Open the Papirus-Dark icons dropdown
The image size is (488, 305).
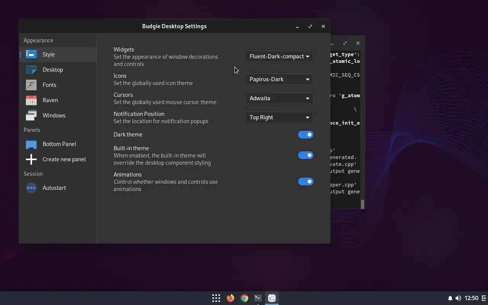[x=279, y=79]
